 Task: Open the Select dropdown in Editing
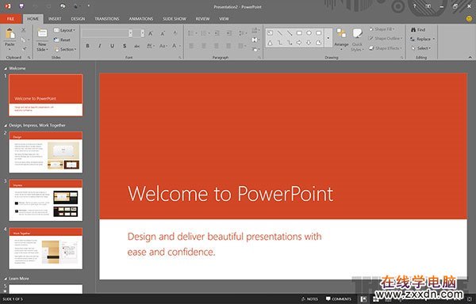pyautogui.click(x=421, y=48)
